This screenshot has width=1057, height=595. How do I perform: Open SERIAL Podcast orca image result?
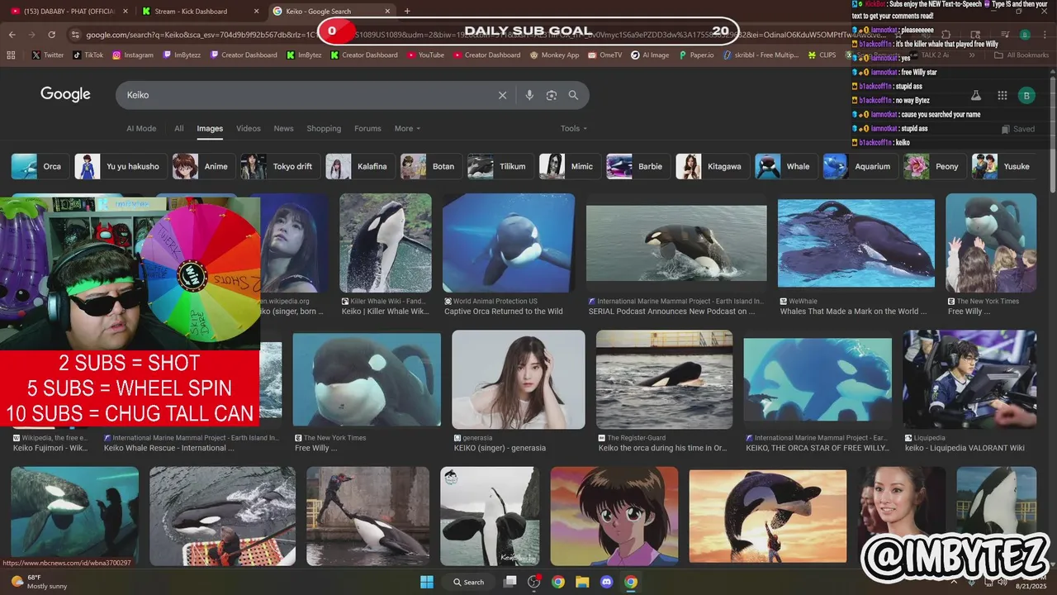[x=676, y=243]
